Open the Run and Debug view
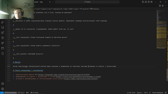This screenshot has width=168, height=94. pos(3,22)
